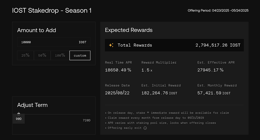Click the 720D end of term slider

87,120
